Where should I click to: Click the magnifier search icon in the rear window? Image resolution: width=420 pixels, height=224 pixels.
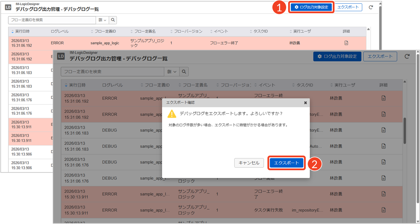(x=113, y=20)
